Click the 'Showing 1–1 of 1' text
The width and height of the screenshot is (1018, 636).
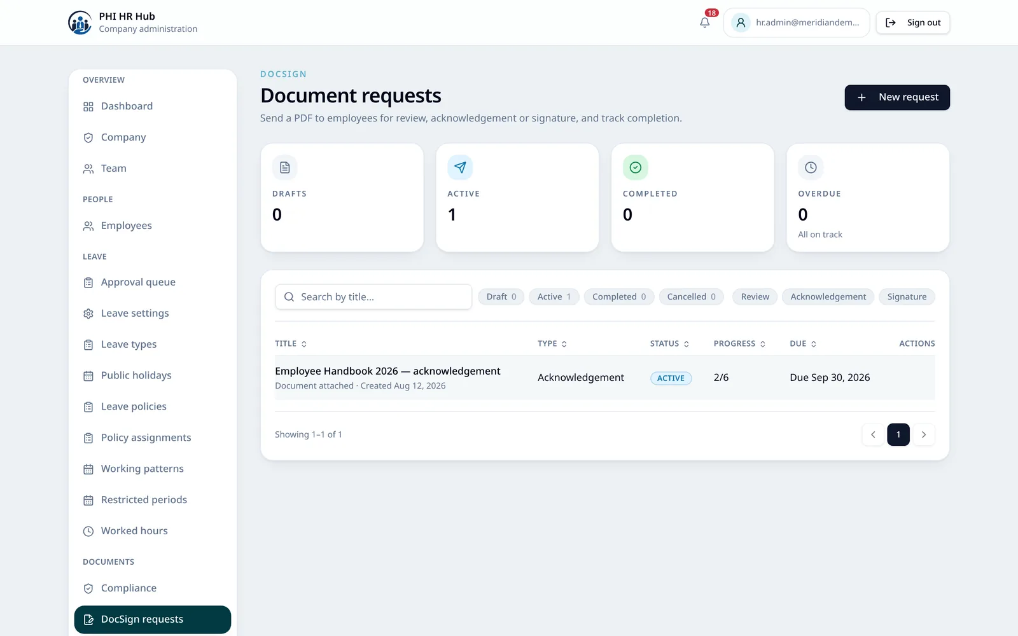pos(309,434)
